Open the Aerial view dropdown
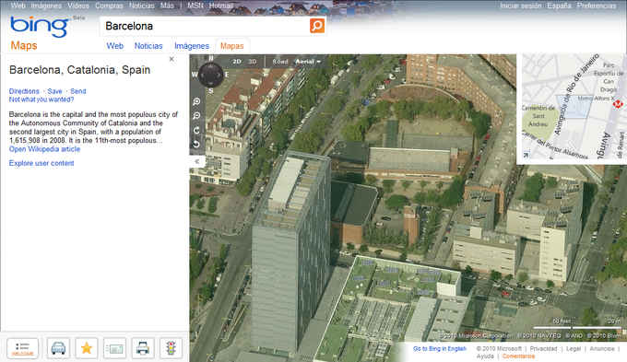 point(308,62)
